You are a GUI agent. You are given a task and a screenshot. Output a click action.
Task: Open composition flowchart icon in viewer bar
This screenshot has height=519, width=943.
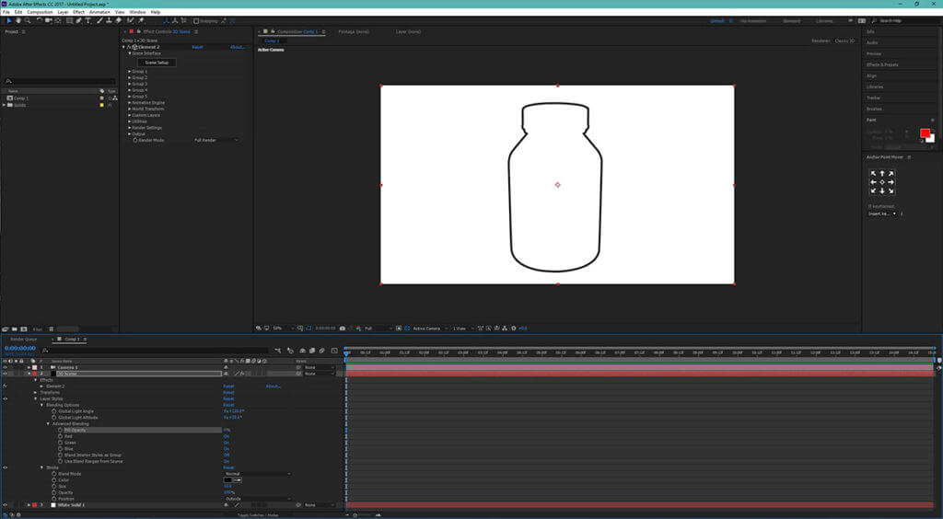[505, 329]
